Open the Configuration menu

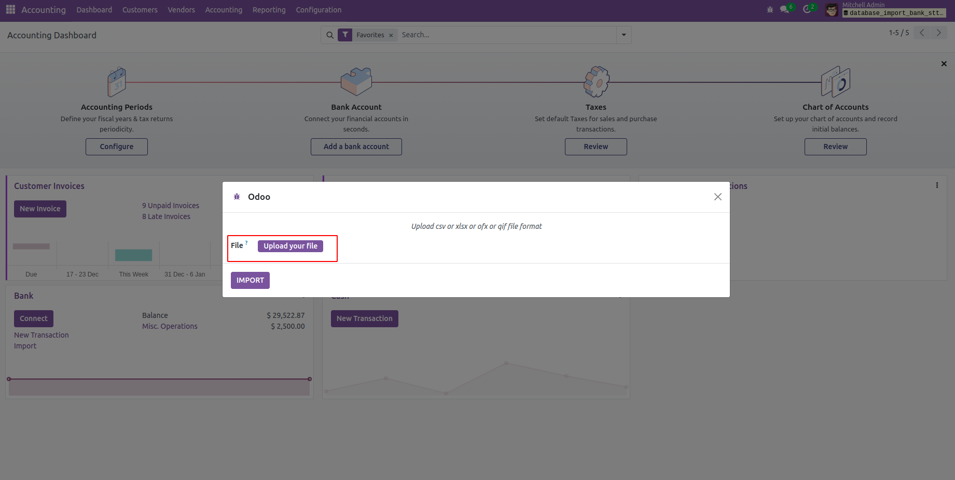[319, 10]
